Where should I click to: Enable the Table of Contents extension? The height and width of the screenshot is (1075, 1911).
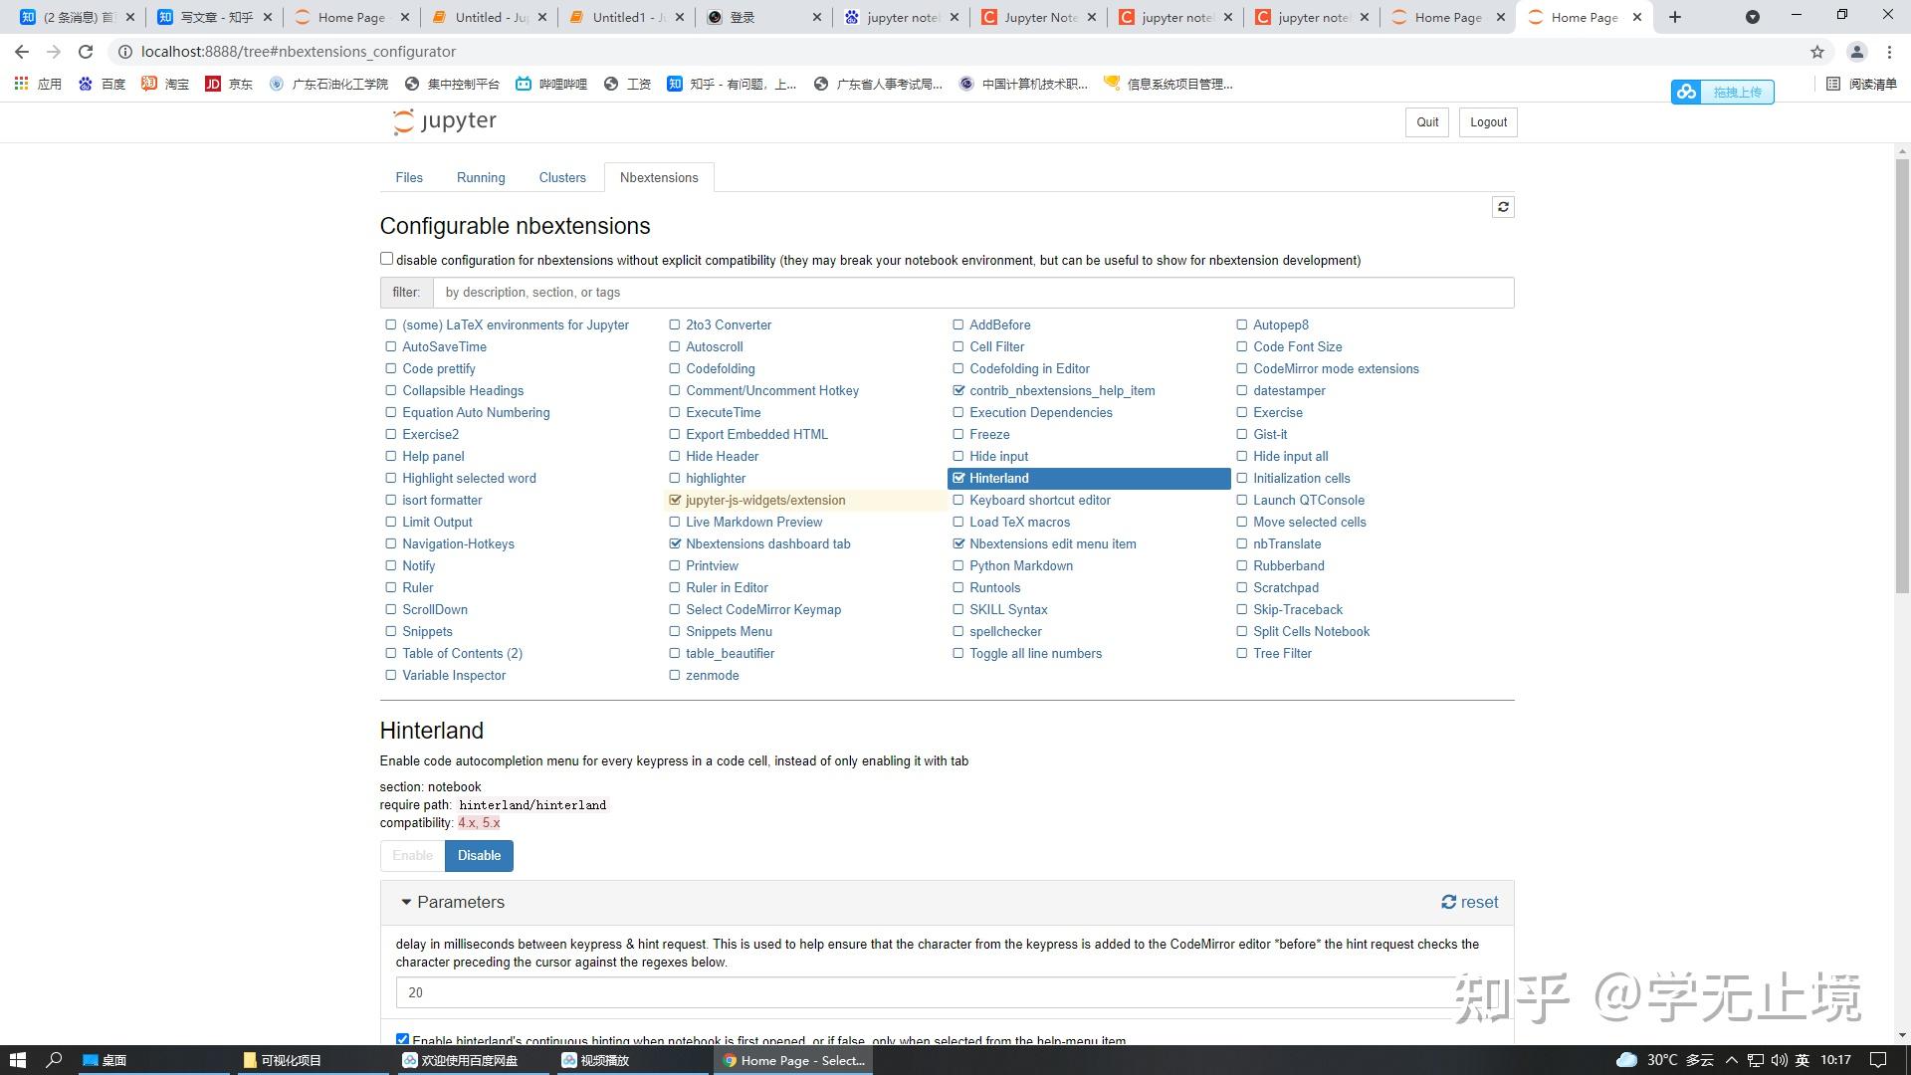click(390, 653)
